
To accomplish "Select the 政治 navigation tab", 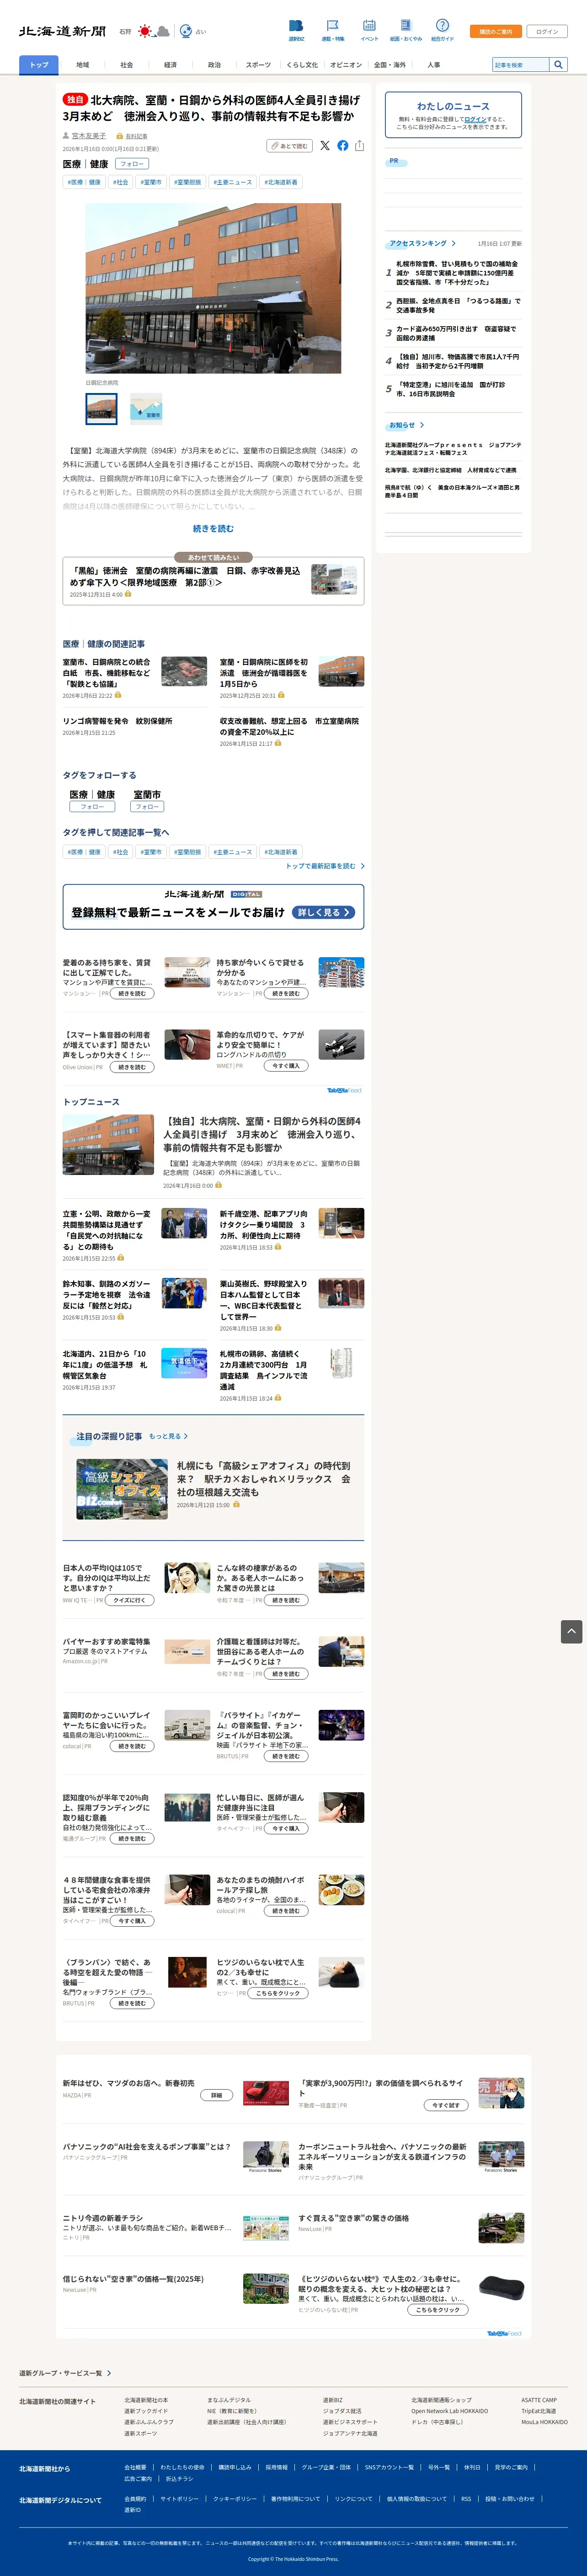I will click(214, 65).
